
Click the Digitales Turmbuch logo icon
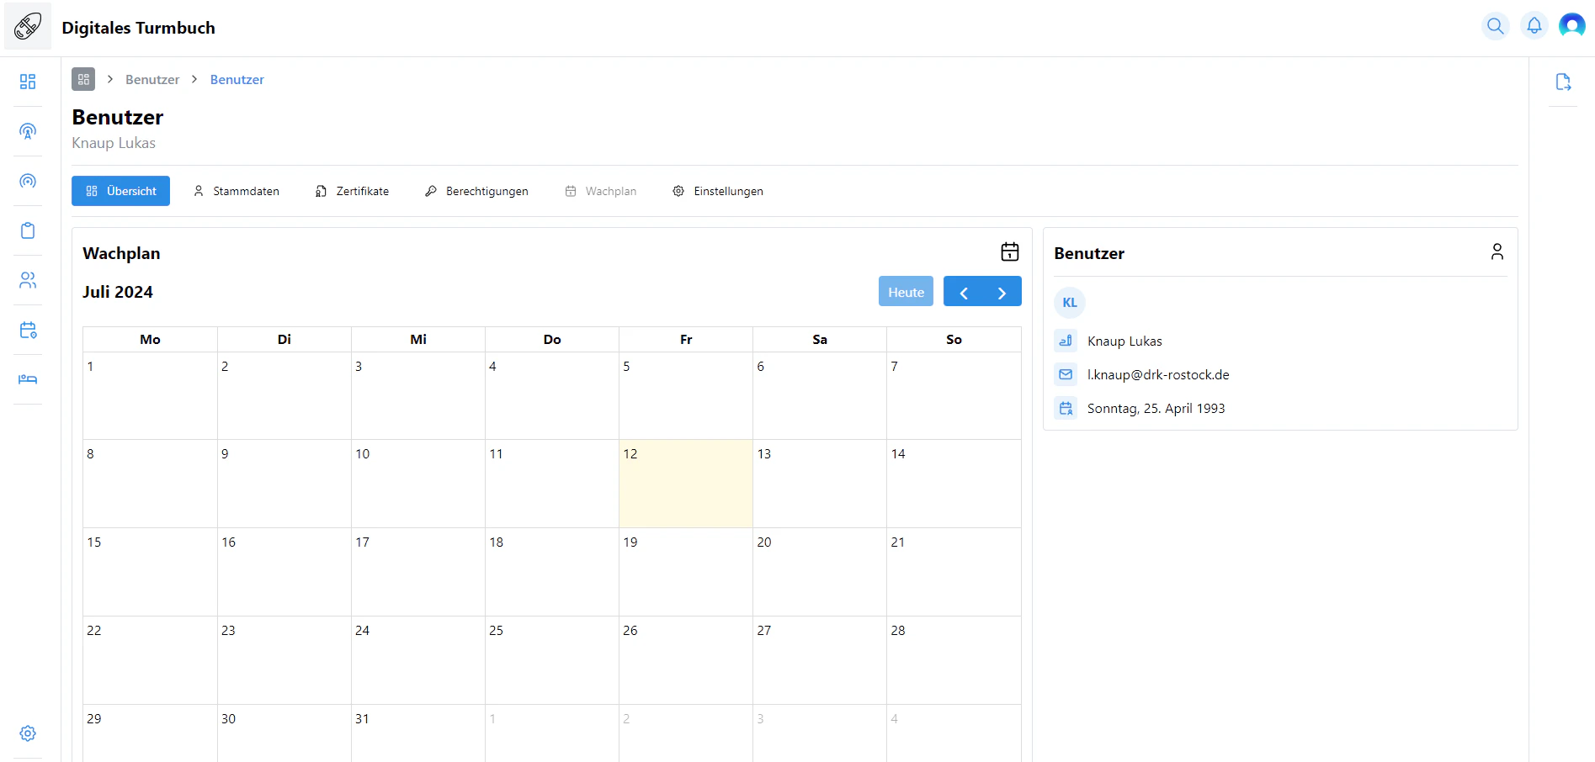28,26
